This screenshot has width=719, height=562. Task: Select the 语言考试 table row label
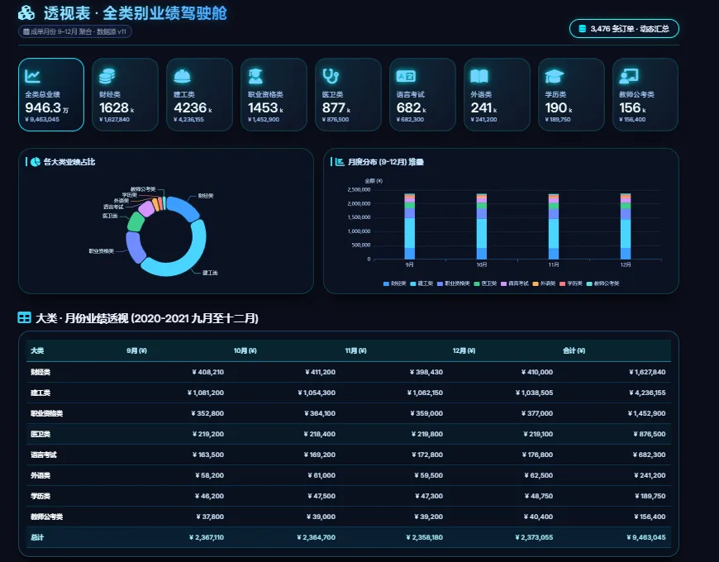coord(44,455)
